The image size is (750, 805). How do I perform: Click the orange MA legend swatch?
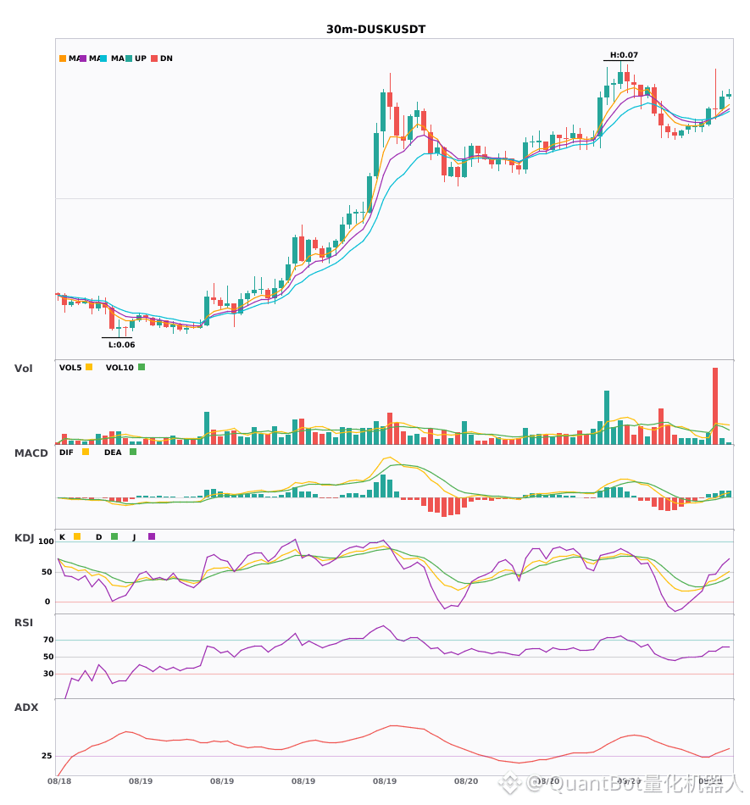[63, 58]
